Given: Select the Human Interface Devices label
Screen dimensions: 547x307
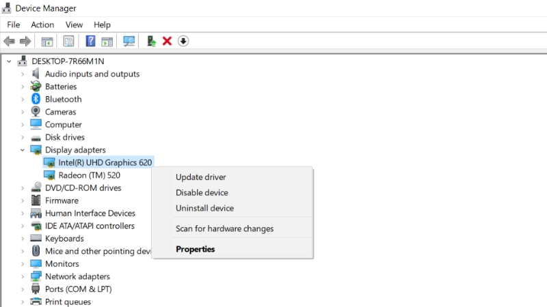Looking at the screenshot, I should tap(90, 213).
